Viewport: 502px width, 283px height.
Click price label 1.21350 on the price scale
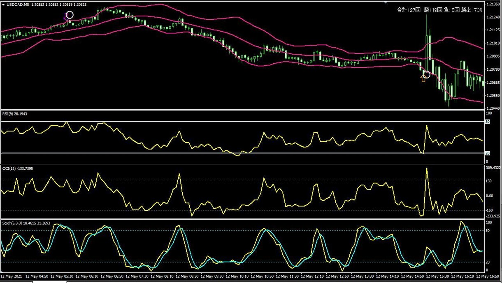493,4
